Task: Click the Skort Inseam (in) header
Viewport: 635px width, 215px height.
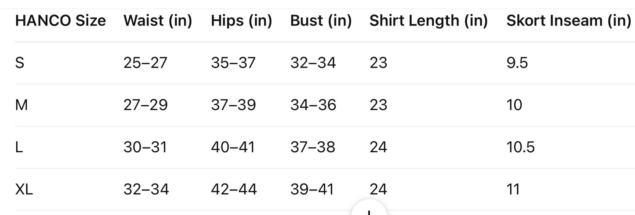Action: pyautogui.click(x=569, y=21)
